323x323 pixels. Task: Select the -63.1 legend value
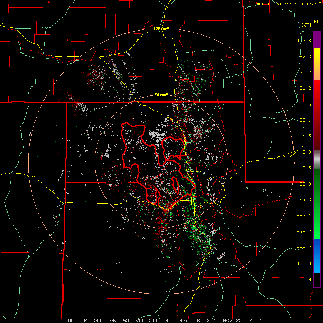click(x=304, y=216)
